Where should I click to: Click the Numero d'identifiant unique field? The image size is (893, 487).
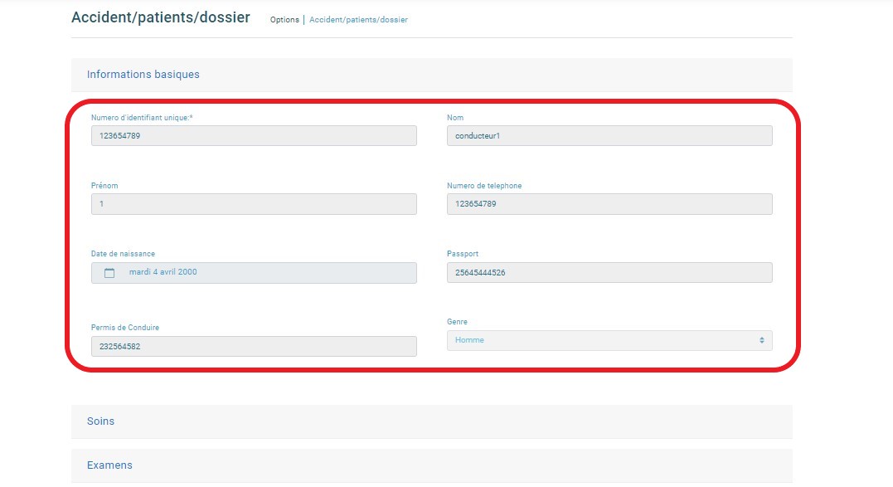pyautogui.click(x=254, y=135)
